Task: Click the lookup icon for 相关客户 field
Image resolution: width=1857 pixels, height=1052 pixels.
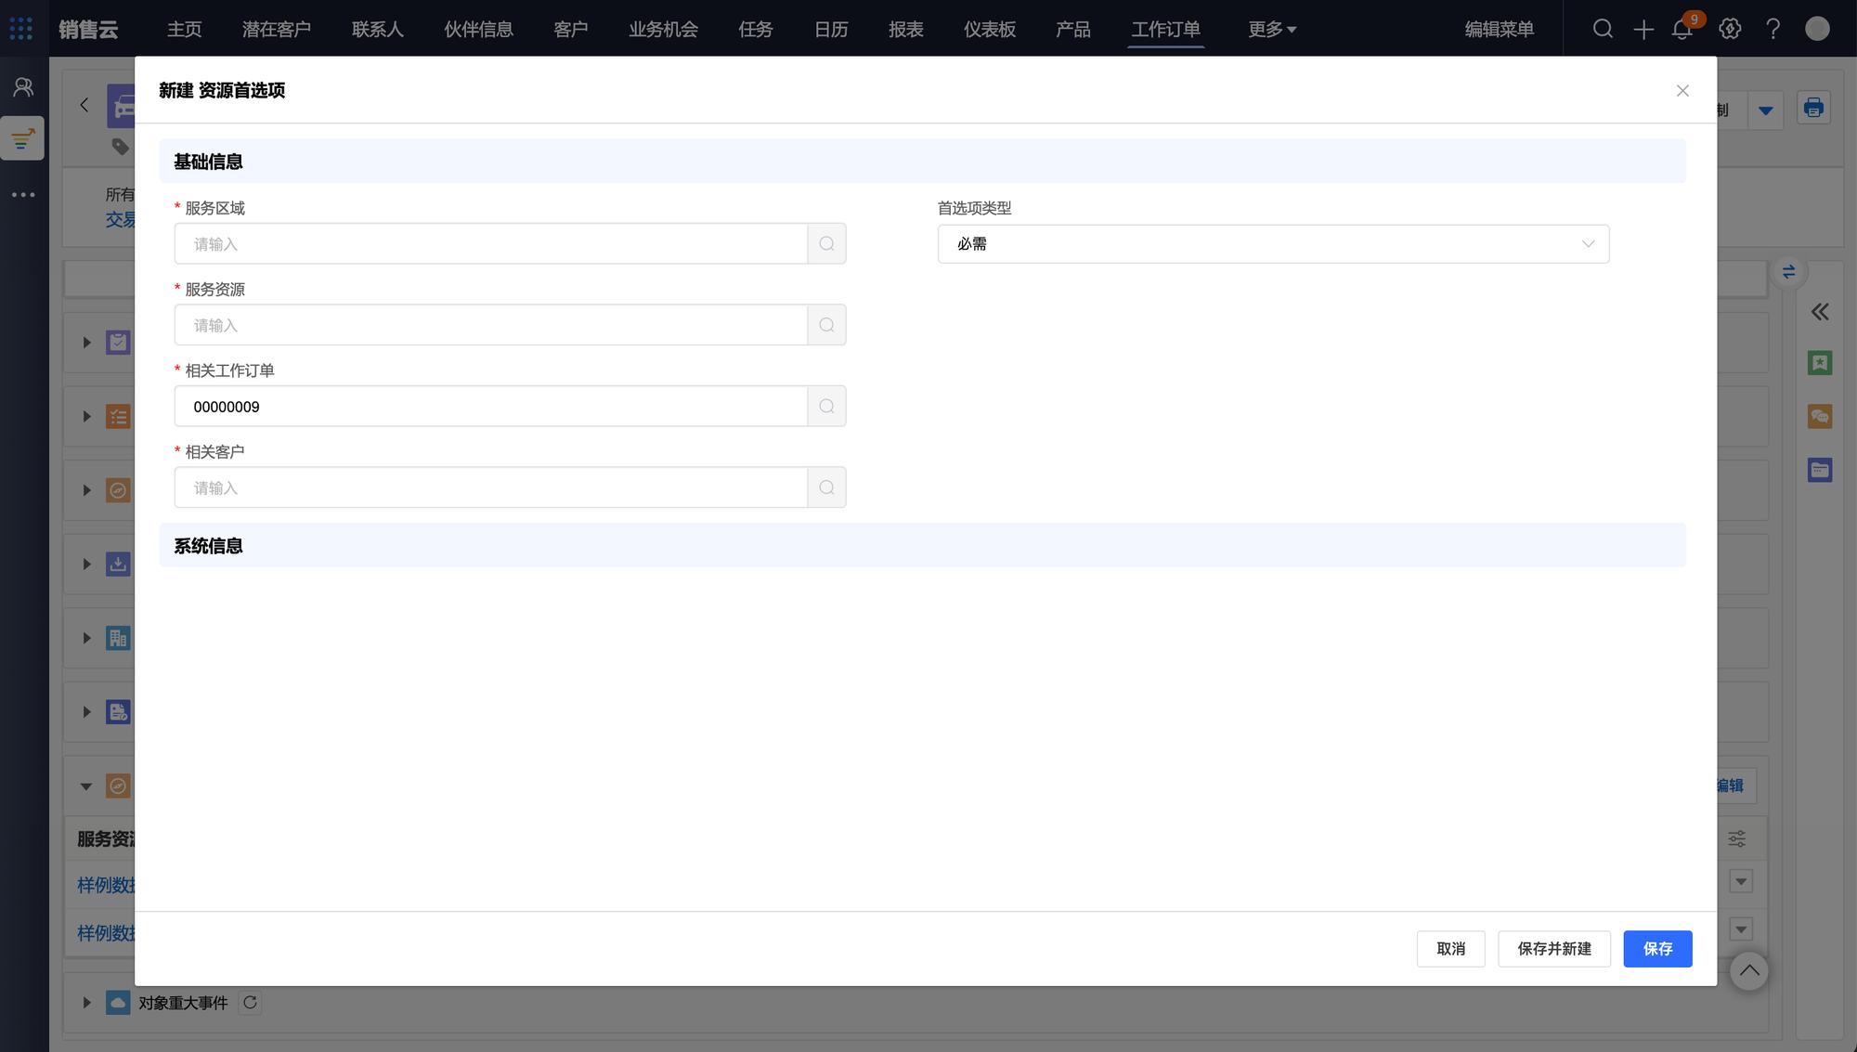Action: coord(826,487)
